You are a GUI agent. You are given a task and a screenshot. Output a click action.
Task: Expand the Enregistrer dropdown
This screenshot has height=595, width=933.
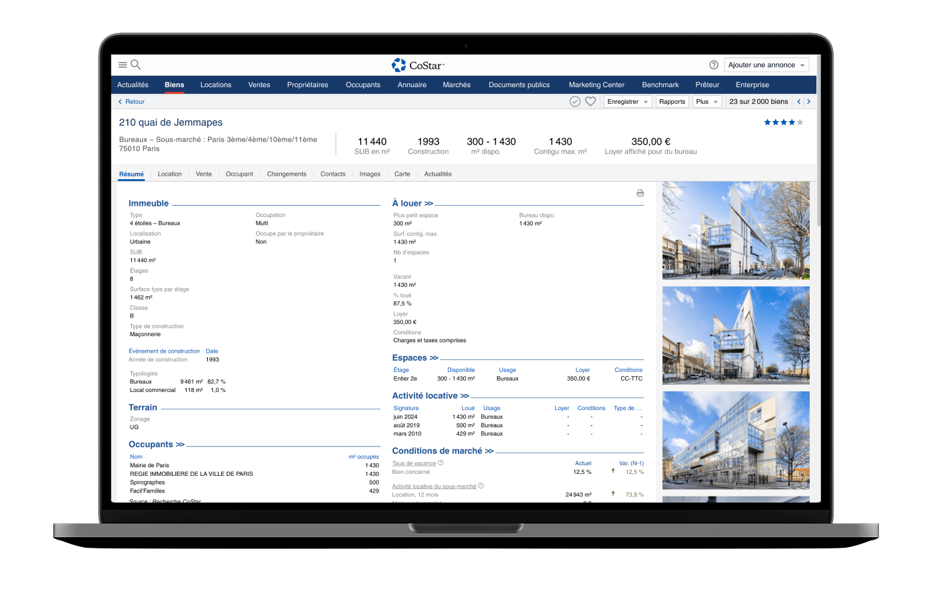[x=628, y=102]
